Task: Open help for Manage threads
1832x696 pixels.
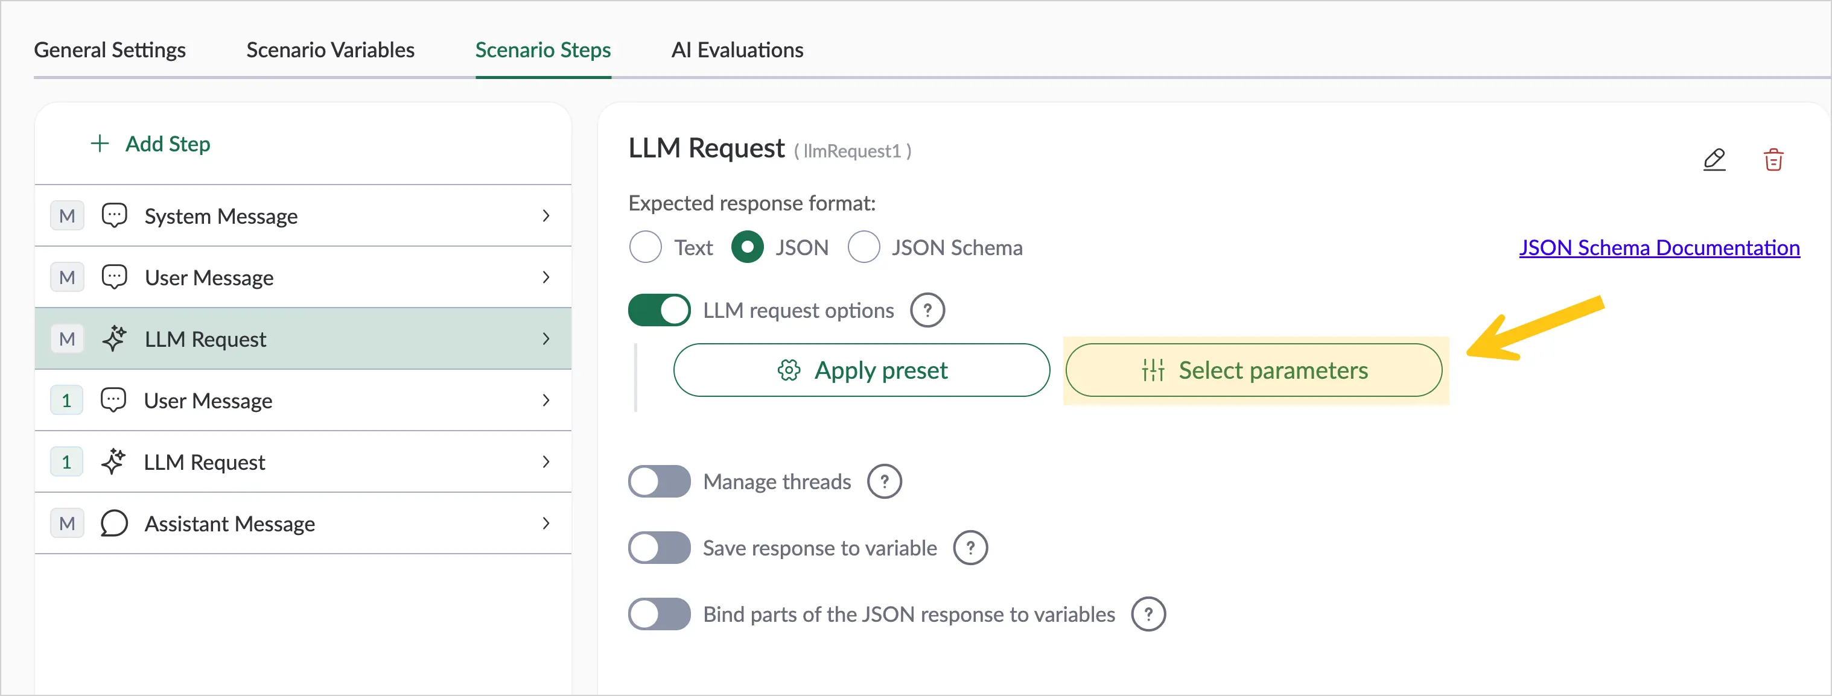Action: [x=884, y=481]
